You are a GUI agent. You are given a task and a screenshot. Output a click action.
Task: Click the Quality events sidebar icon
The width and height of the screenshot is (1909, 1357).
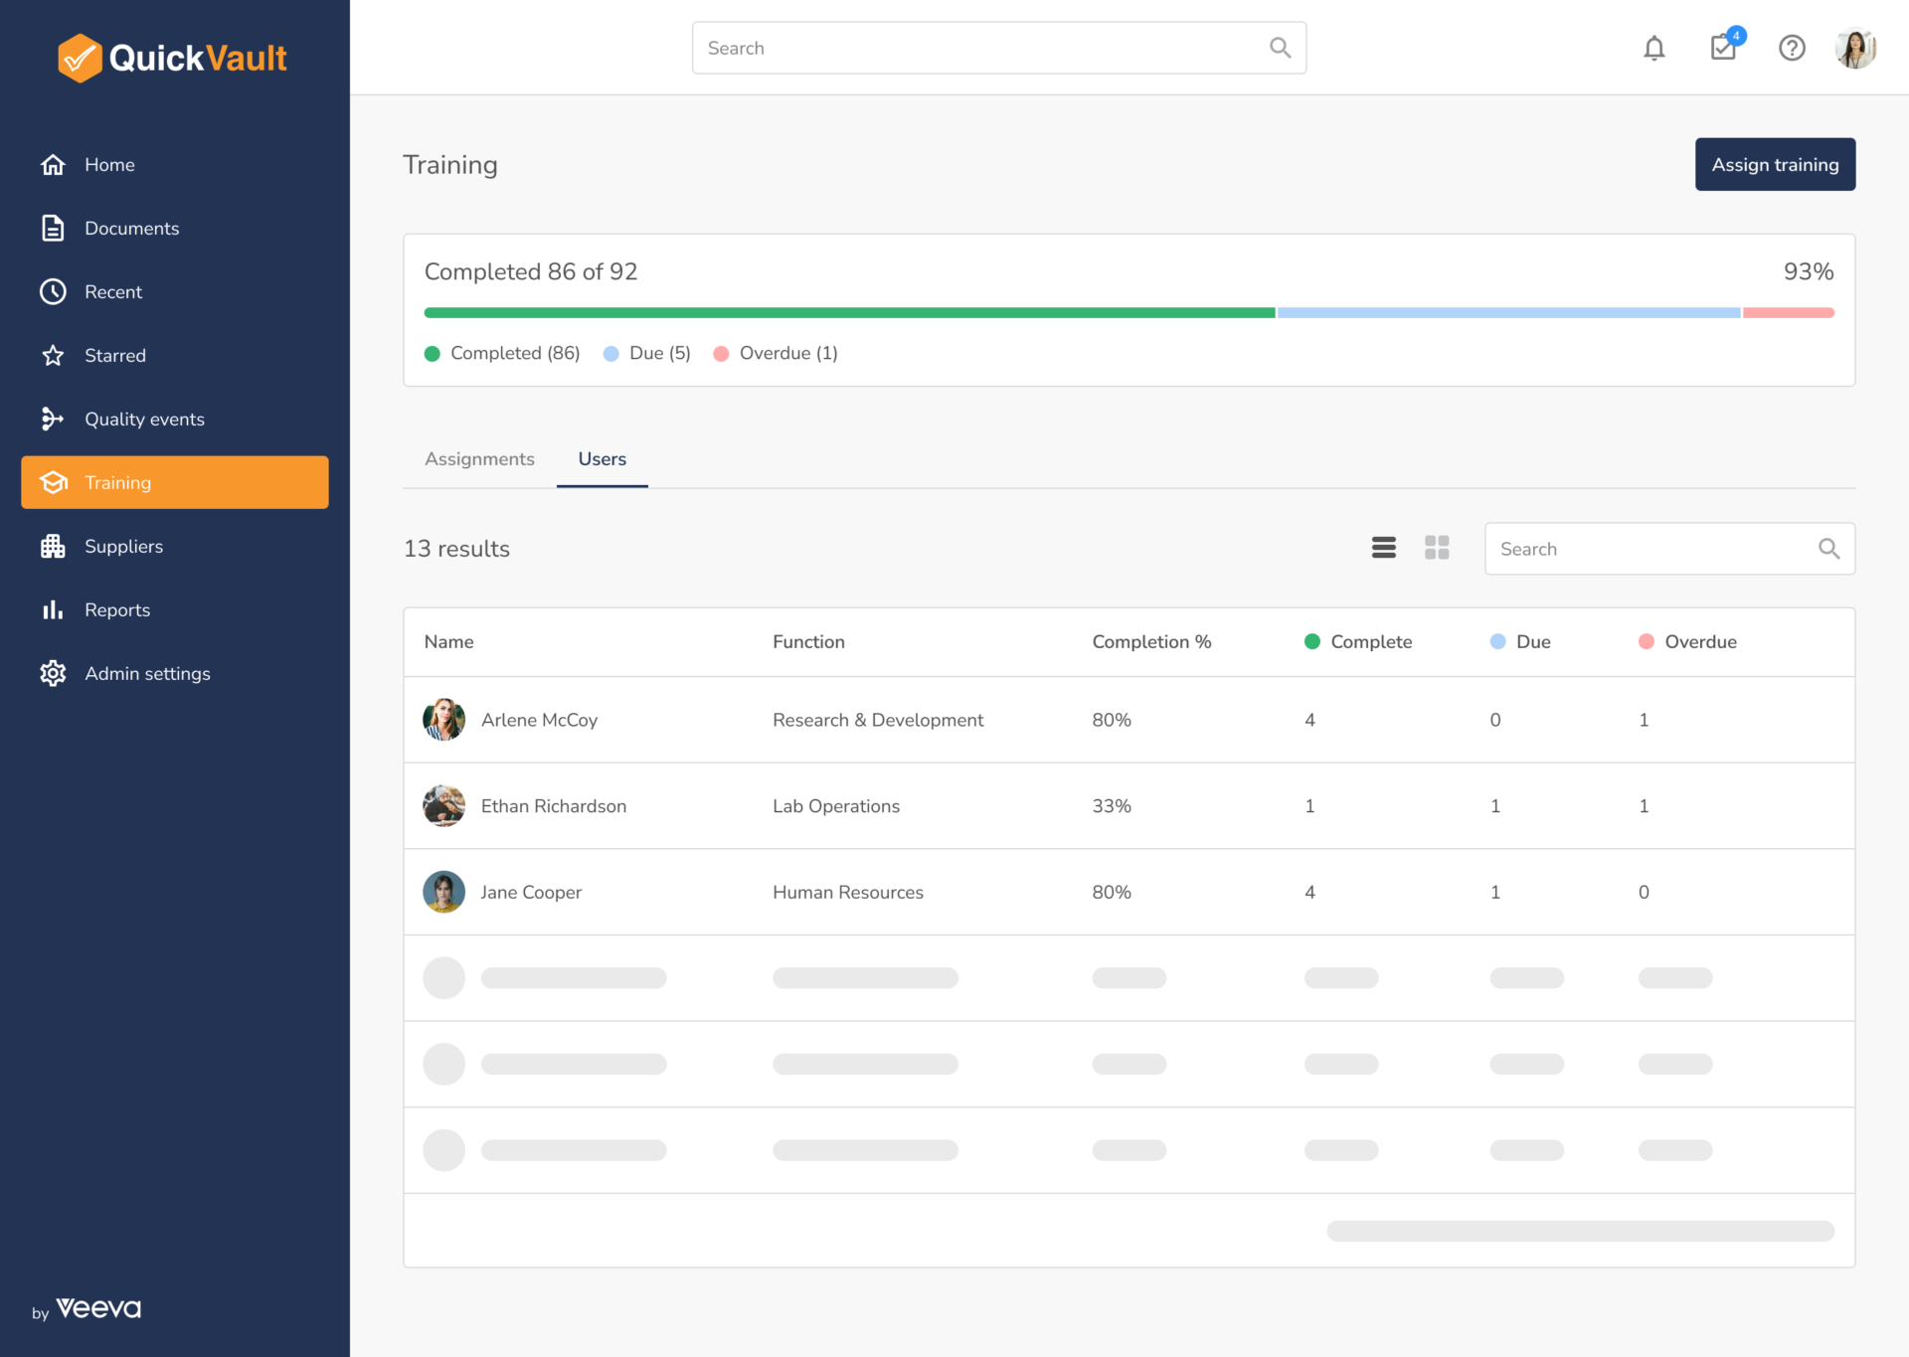tap(53, 419)
